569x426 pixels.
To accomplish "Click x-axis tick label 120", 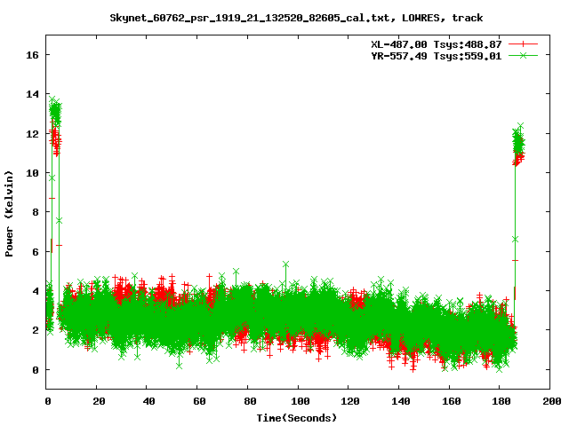I will pos(350,401).
